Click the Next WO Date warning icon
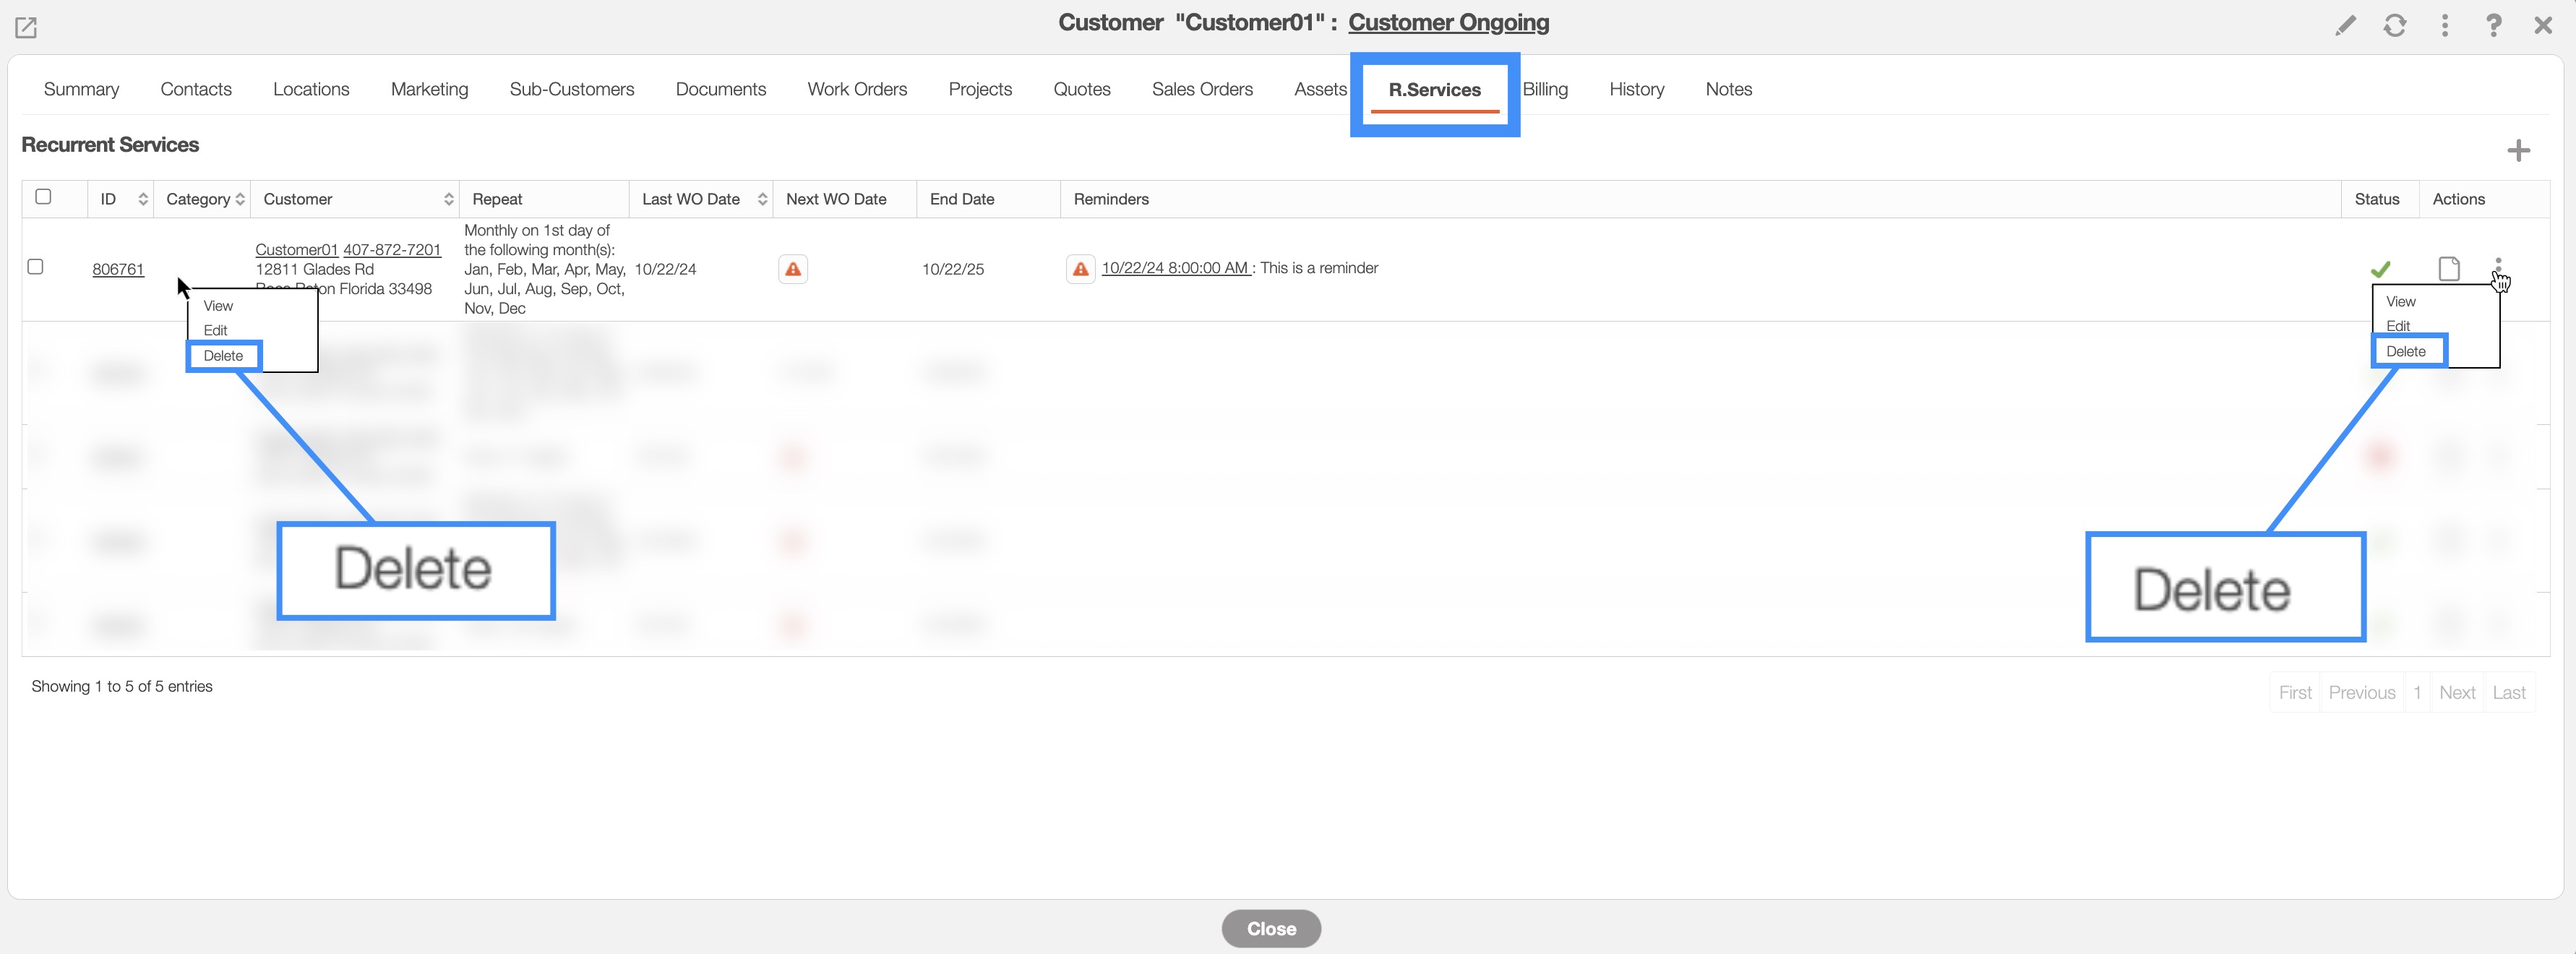The width and height of the screenshot is (2576, 954). click(x=793, y=269)
